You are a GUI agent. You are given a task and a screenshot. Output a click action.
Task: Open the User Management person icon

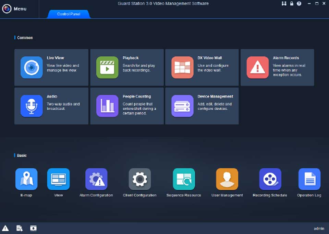point(227,179)
